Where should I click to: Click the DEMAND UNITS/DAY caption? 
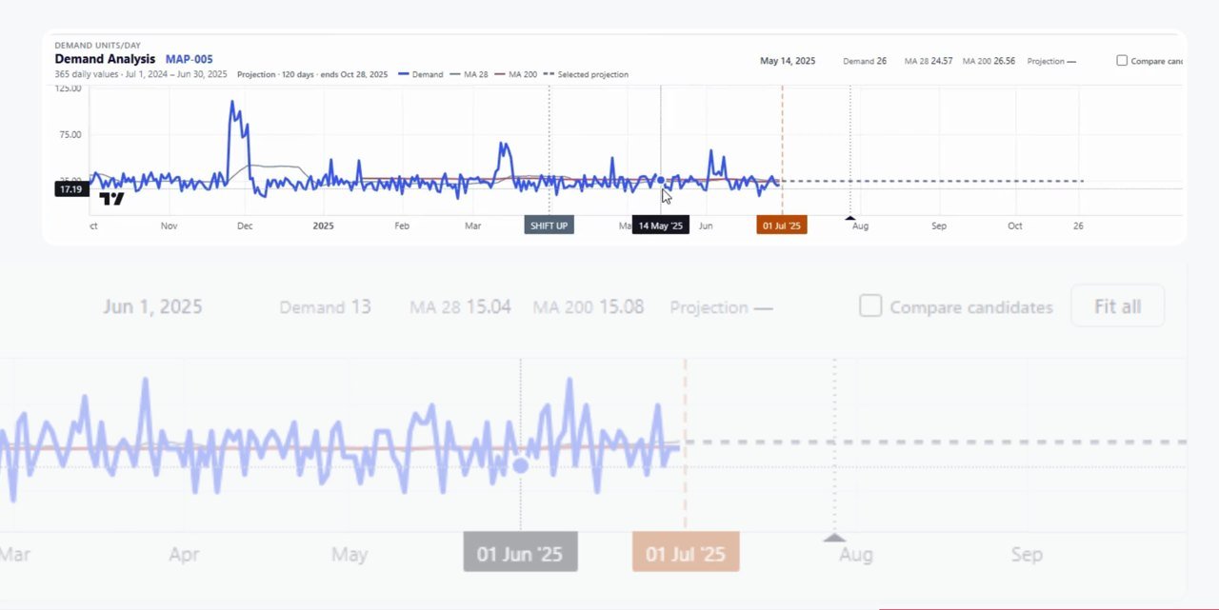click(98, 45)
